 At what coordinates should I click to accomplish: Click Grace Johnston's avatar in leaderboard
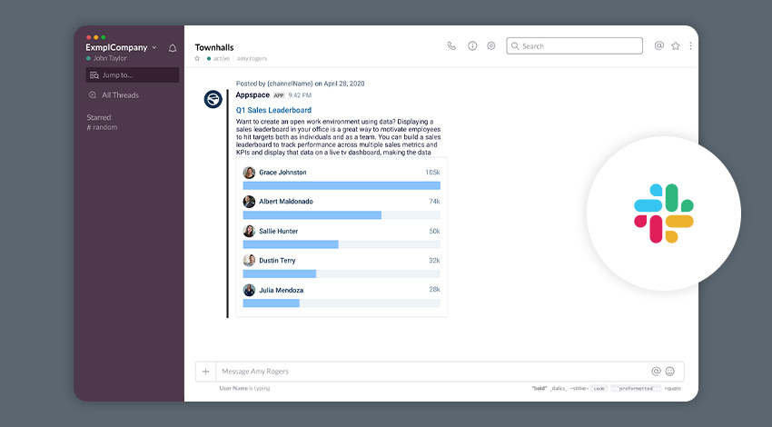point(249,173)
